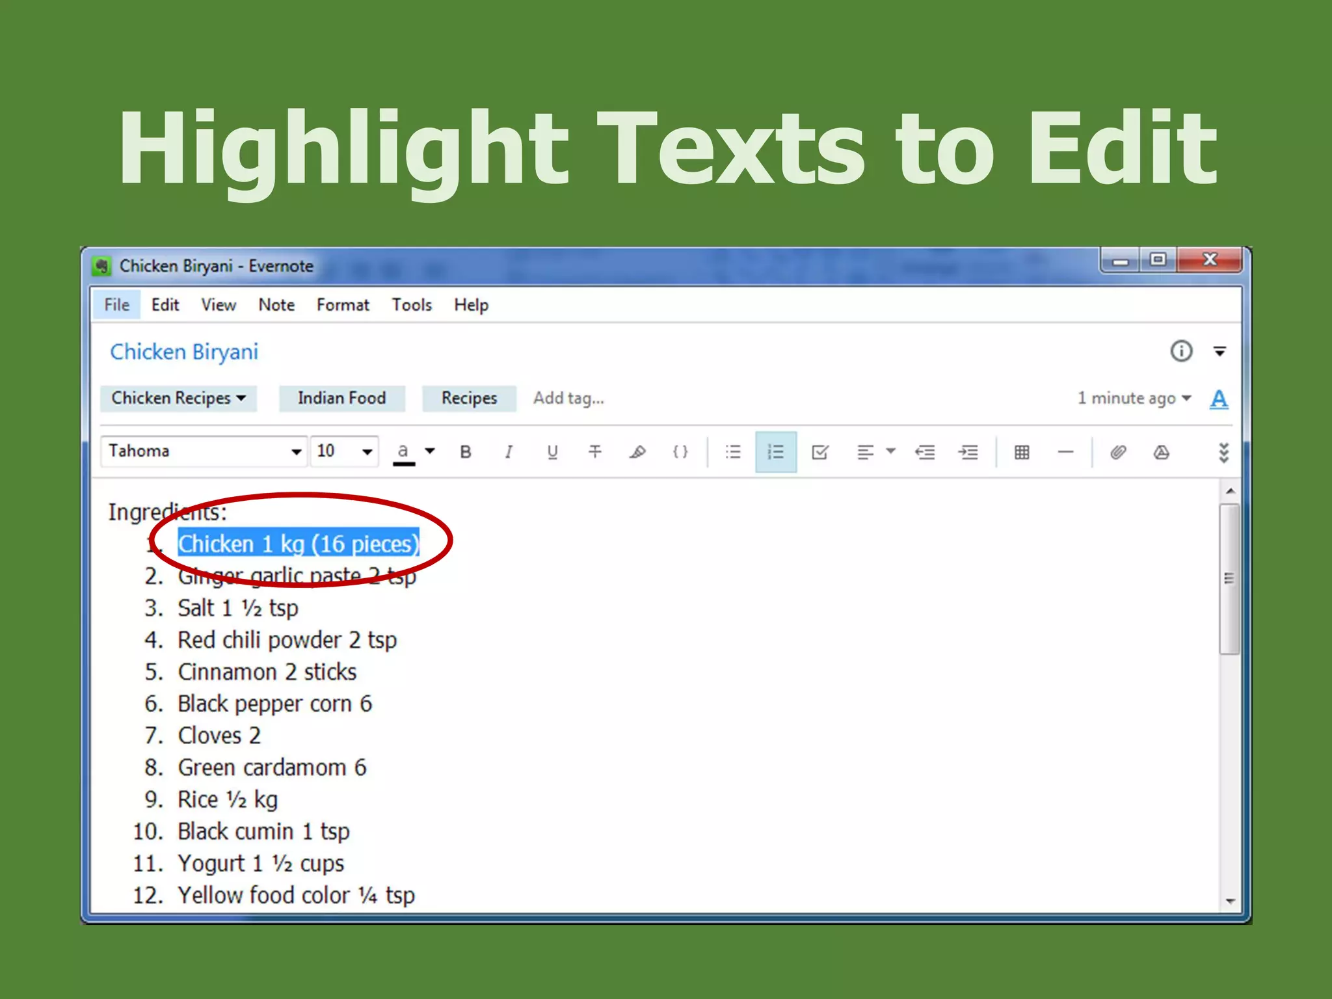The image size is (1332, 999).
Task: Attach from Google Drive
Action: pyautogui.click(x=1162, y=452)
